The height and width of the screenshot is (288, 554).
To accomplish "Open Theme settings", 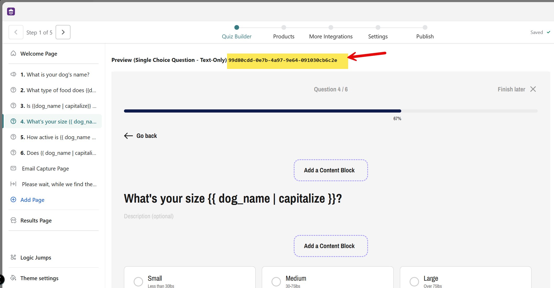I will tap(39, 278).
